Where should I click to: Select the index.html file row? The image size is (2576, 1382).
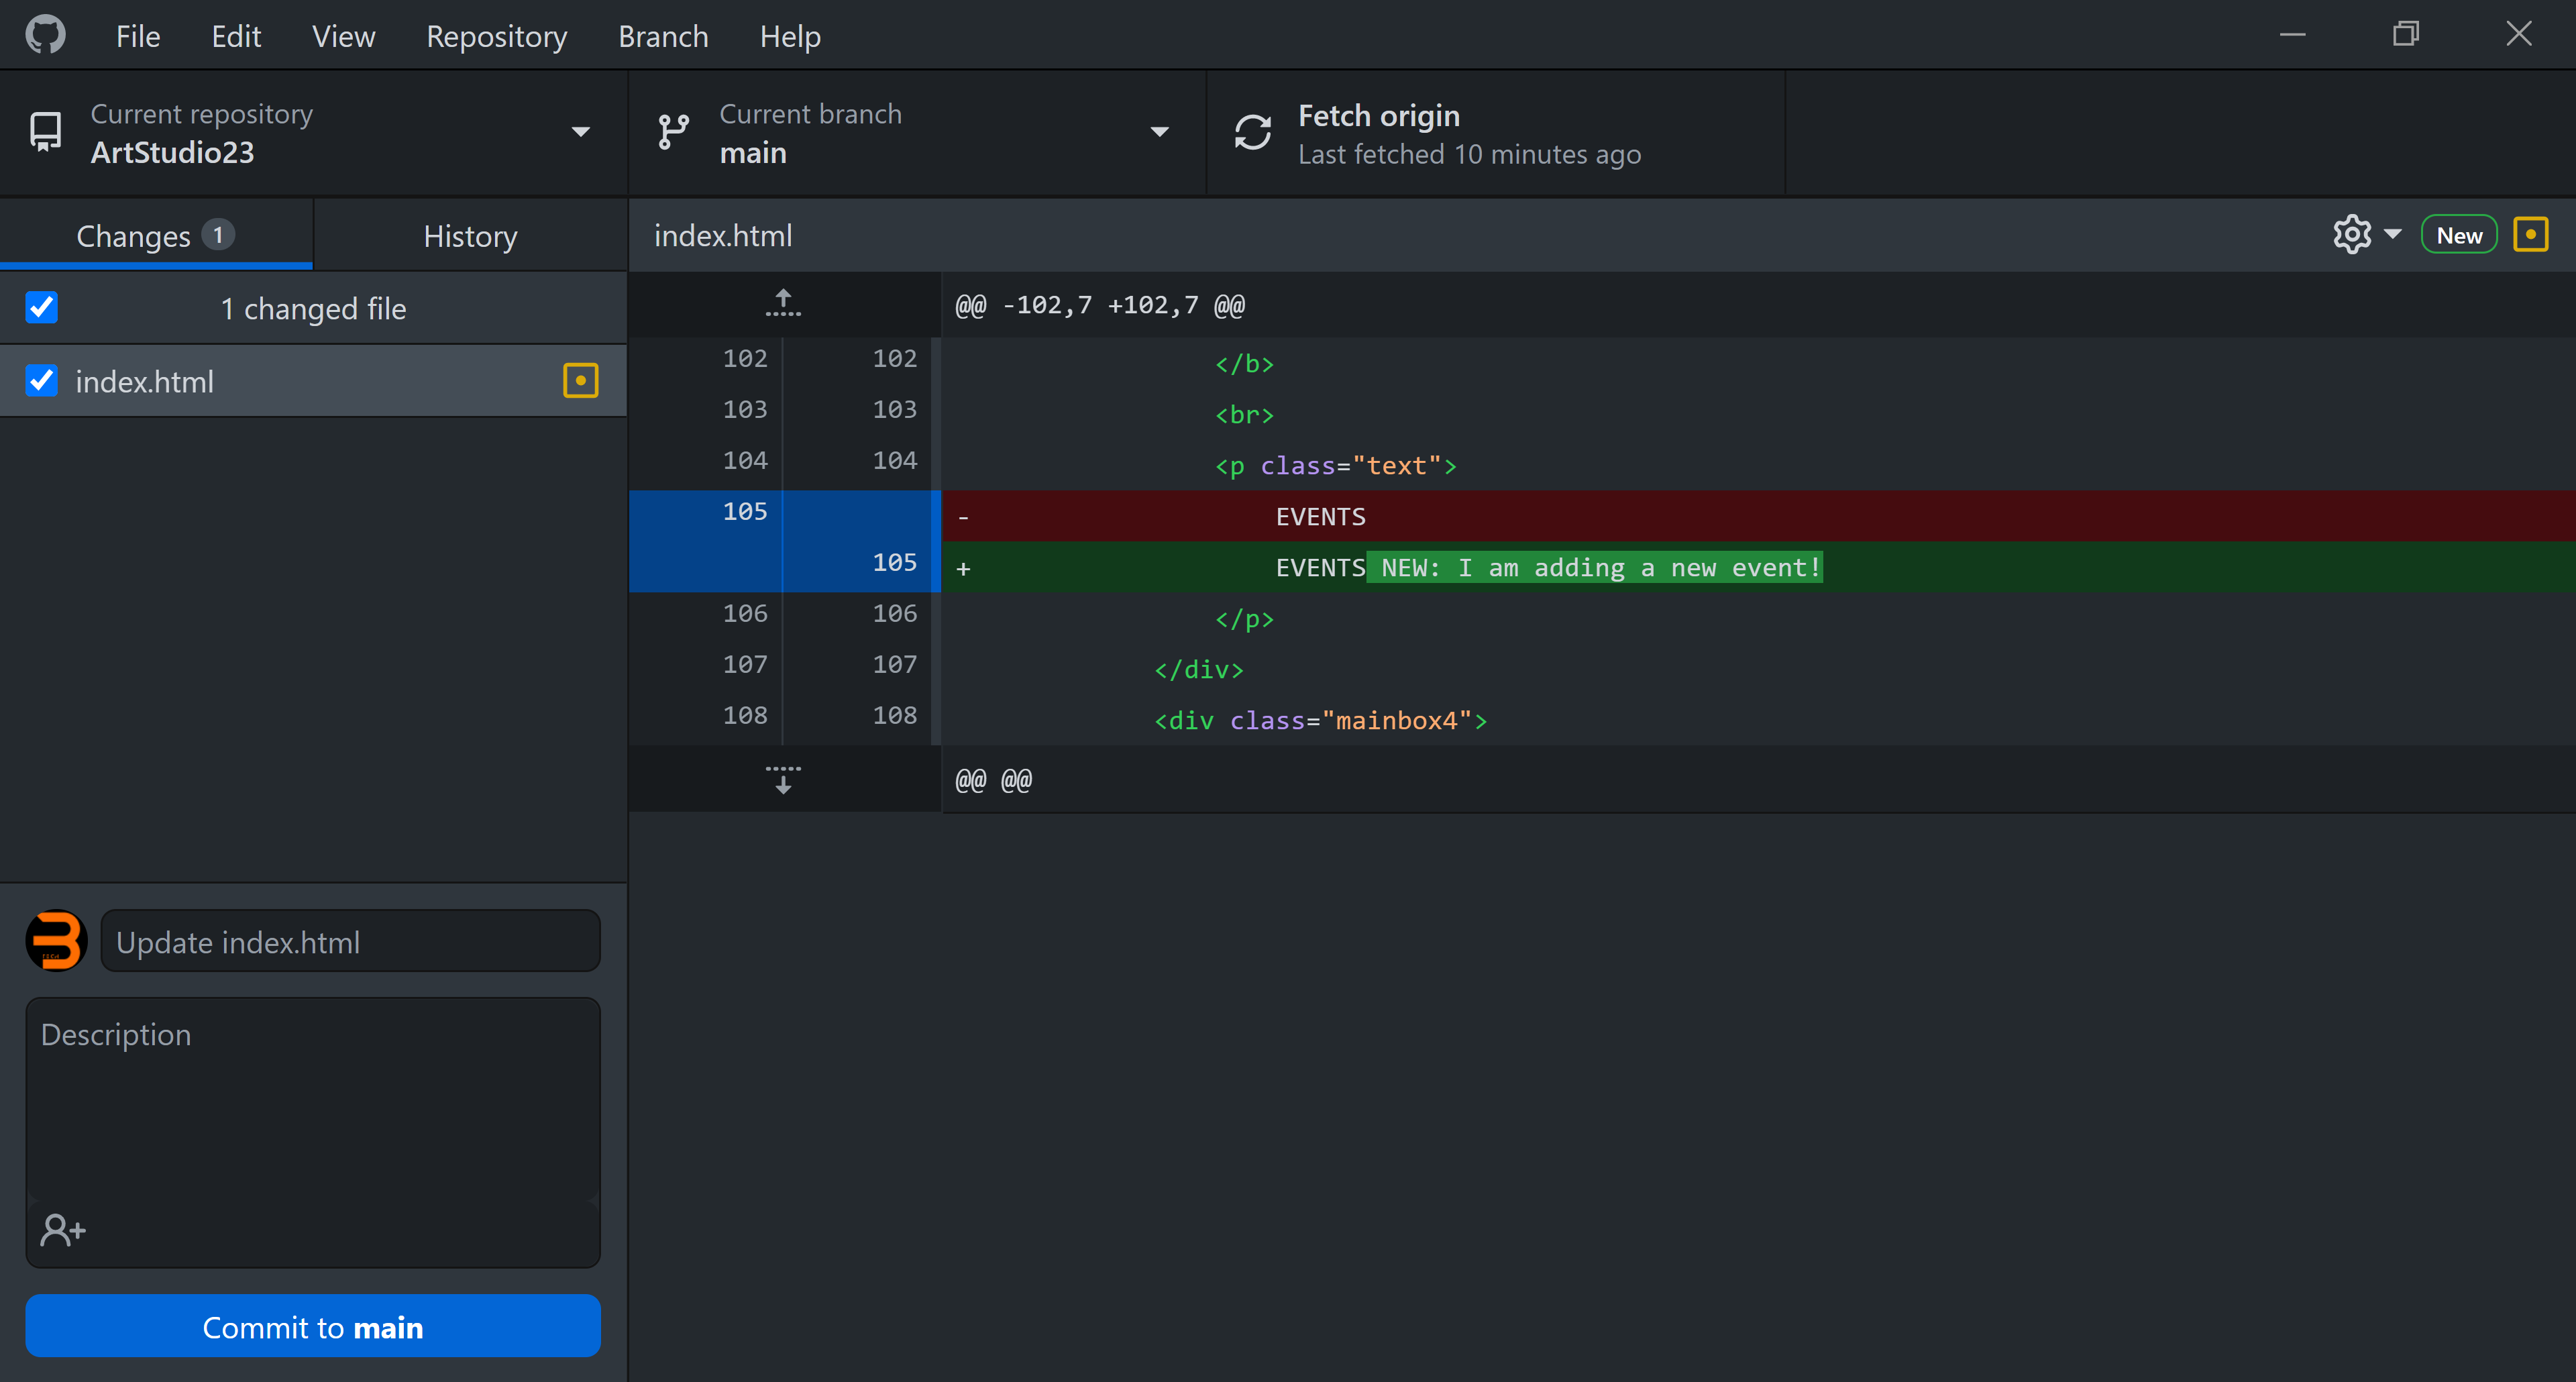pos(313,381)
